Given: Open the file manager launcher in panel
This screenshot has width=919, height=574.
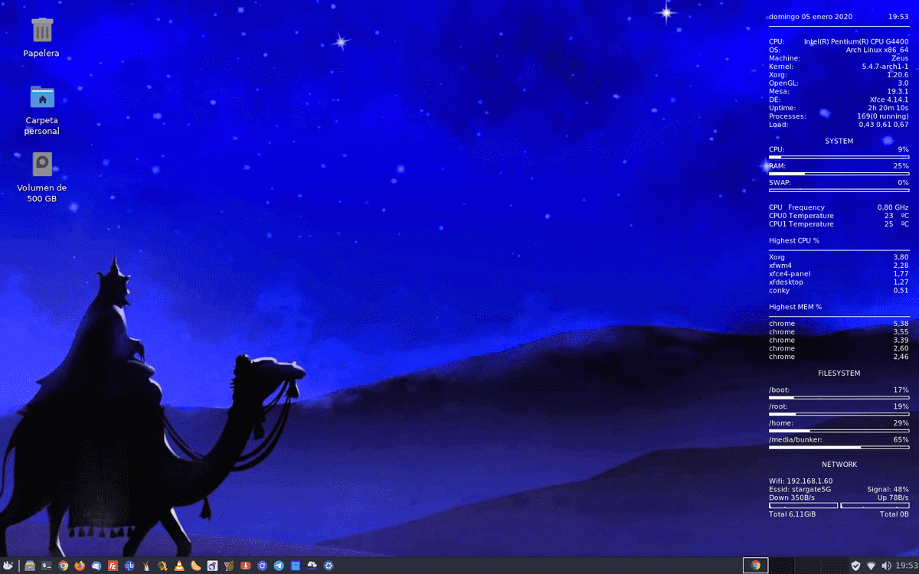Looking at the screenshot, I should click(x=30, y=566).
